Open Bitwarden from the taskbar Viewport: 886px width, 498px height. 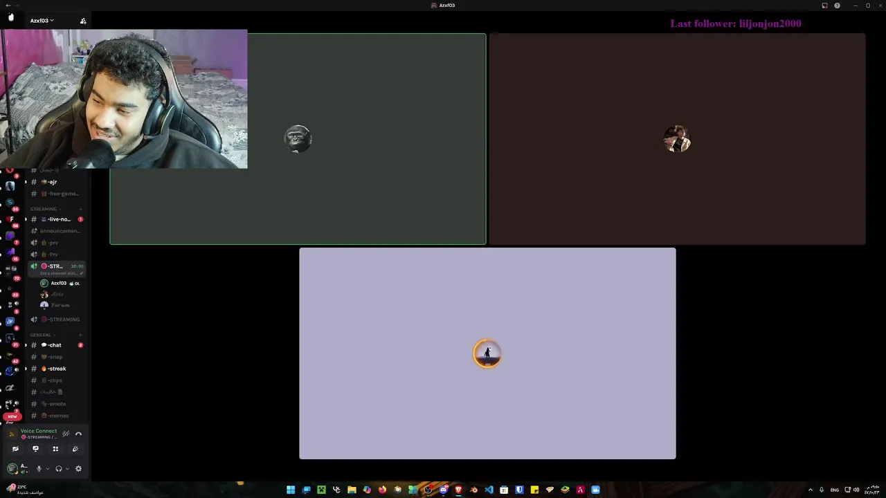pyautogui.click(x=519, y=490)
